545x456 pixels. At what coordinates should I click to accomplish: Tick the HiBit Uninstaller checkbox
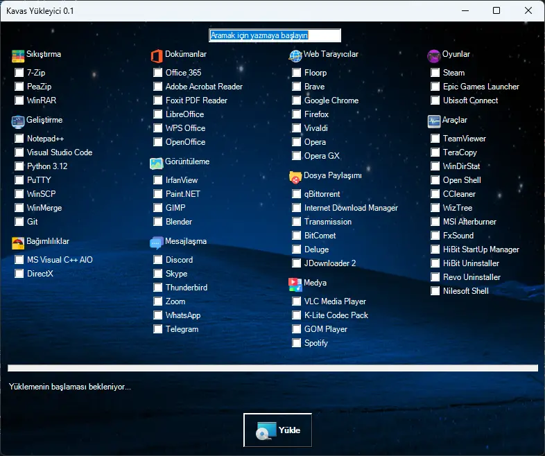pos(435,263)
